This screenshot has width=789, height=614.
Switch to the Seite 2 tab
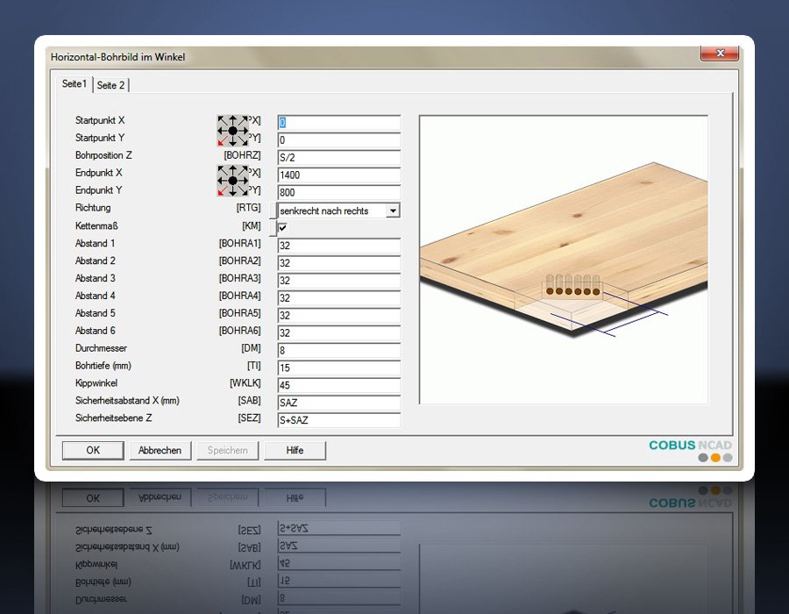(110, 85)
